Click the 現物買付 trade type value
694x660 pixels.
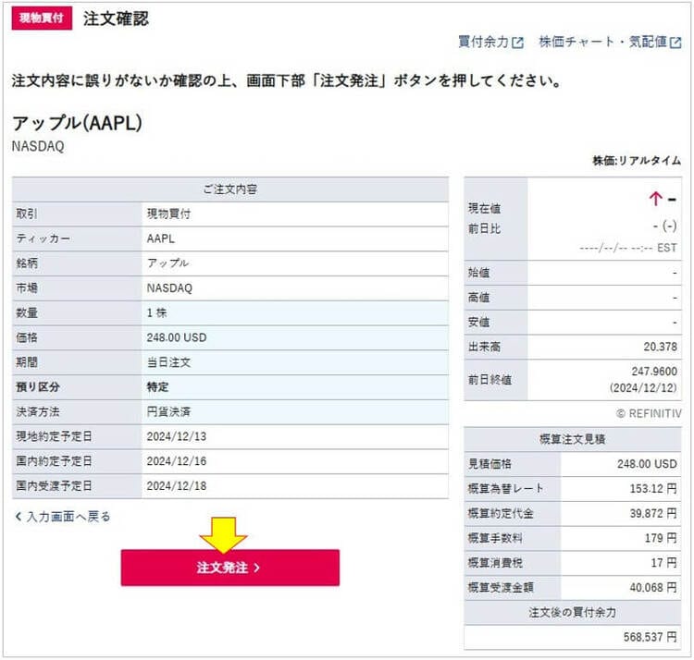pos(168,214)
